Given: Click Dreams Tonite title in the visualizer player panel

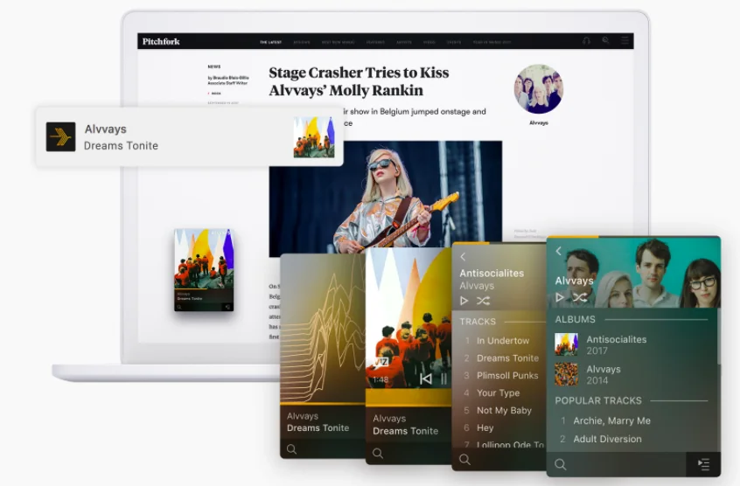Looking at the screenshot, I should [x=318, y=428].
